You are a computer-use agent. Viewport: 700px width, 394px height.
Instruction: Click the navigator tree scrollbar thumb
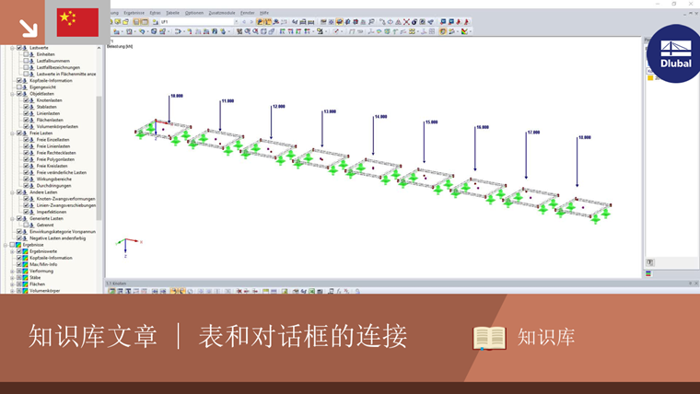click(99, 158)
